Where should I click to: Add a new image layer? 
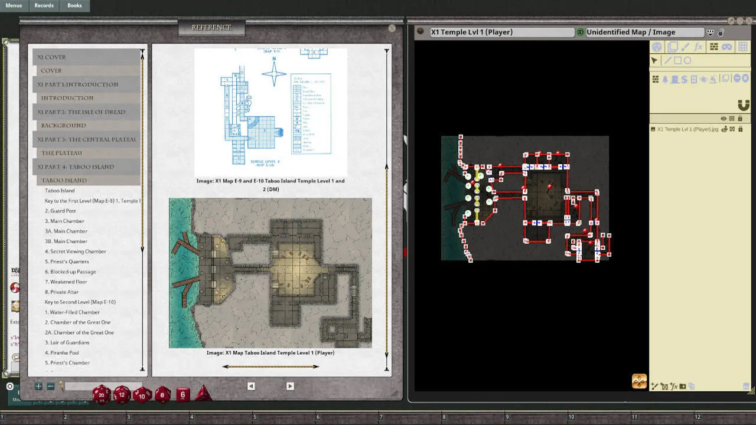pos(683,386)
